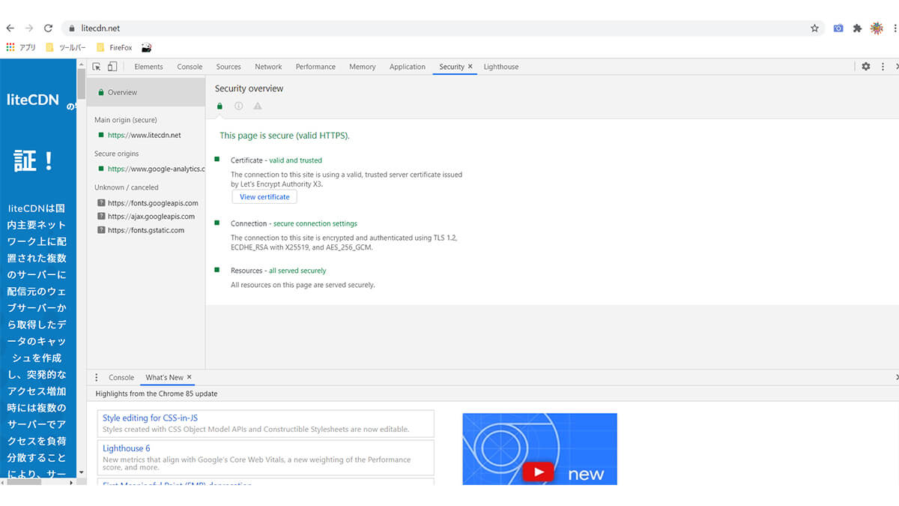The width and height of the screenshot is (899, 506).
Task: Toggle the device toolbar icon
Action: click(112, 67)
